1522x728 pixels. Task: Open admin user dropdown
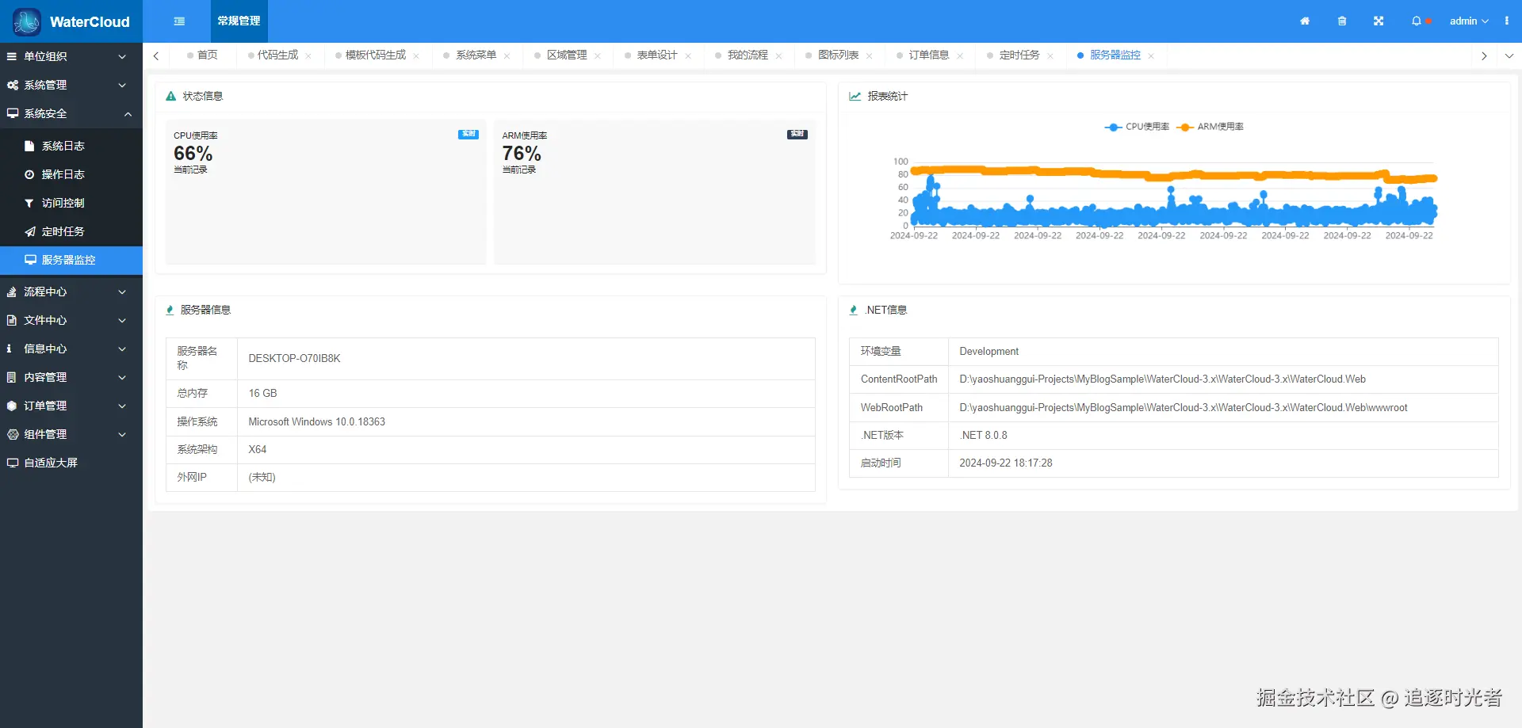click(1469, 21)
